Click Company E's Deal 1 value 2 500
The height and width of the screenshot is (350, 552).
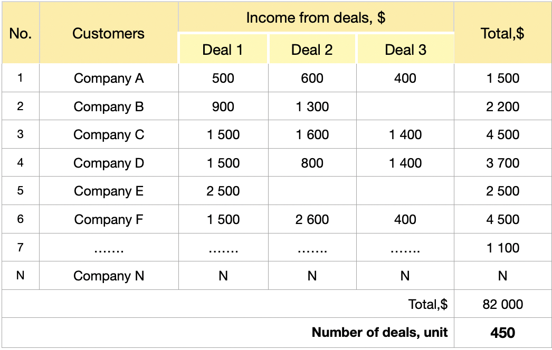223,191
